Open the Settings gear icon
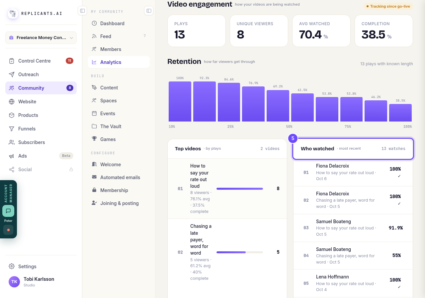This screenshot has width=425, height=298. coord(12,267)
